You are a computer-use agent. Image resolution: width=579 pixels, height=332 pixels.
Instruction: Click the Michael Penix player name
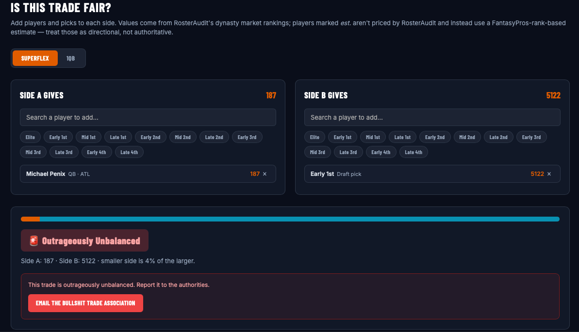coord(46,174)
